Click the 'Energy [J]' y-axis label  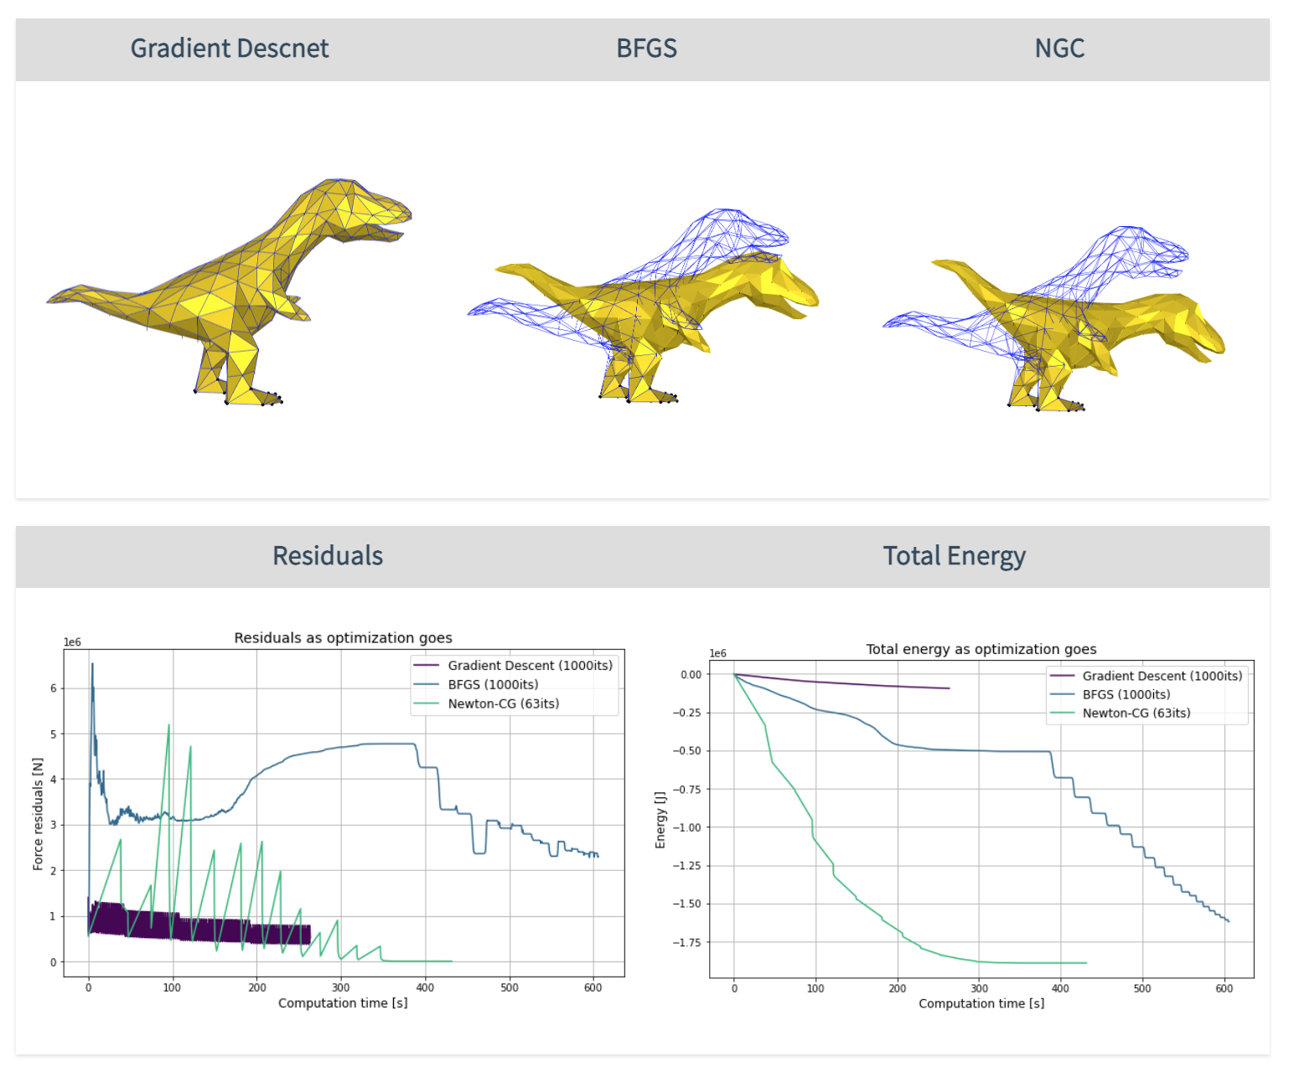(x=660, y=820)
